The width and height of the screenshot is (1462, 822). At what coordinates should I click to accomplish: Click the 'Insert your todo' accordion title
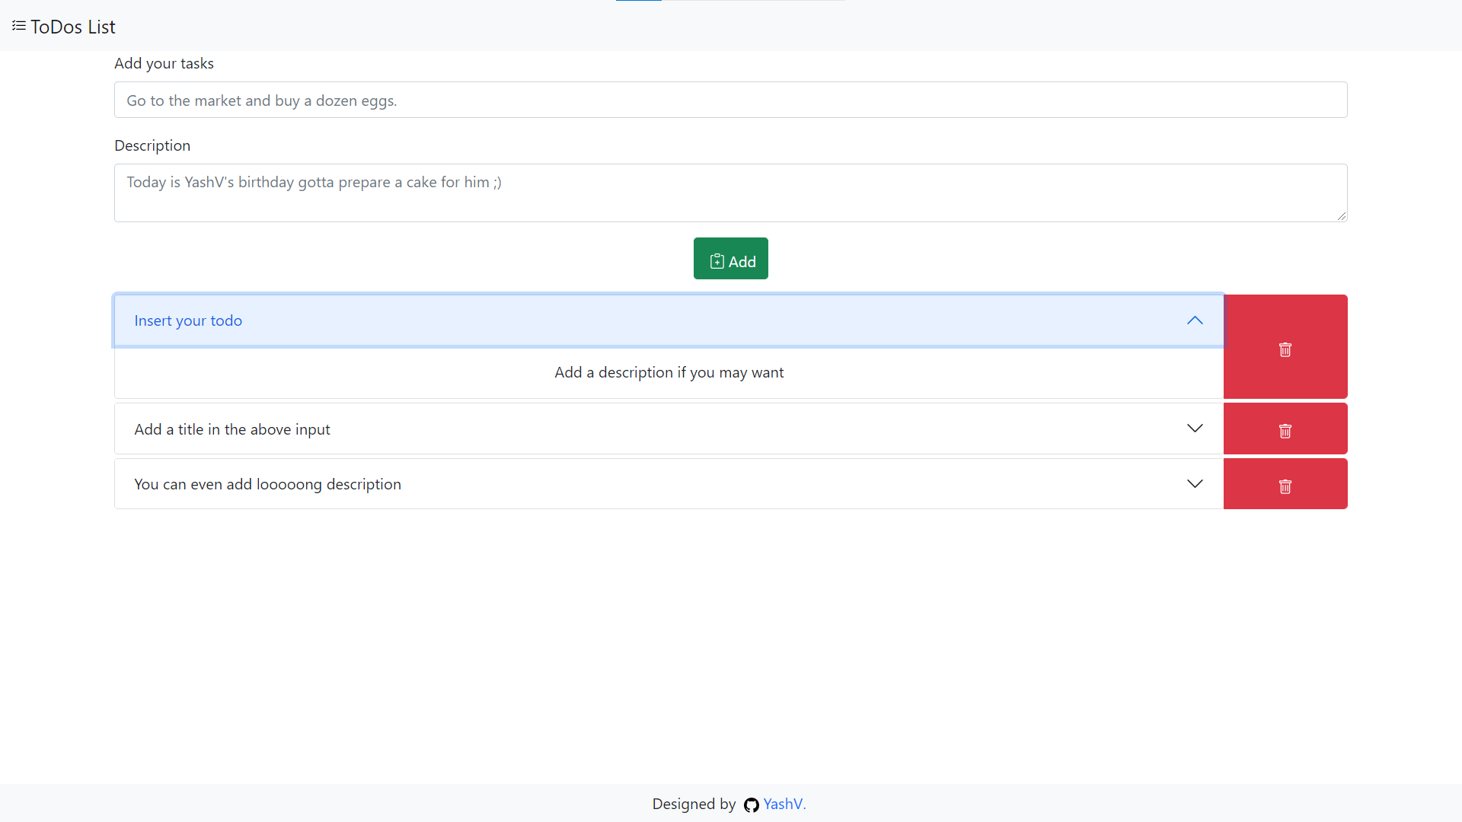188,321
